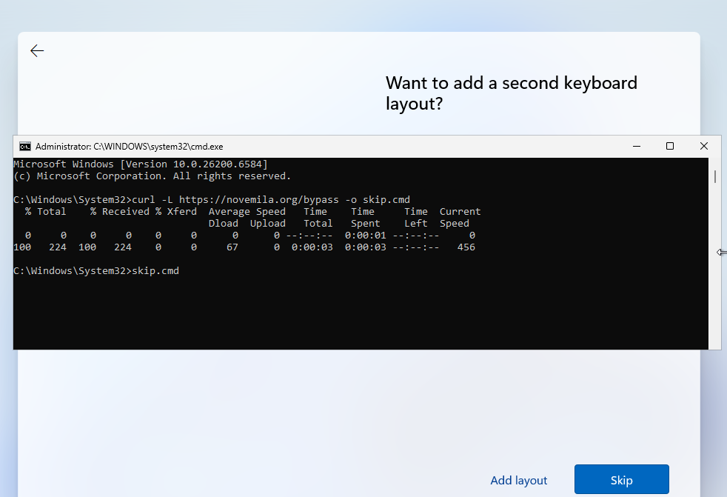Click the Current Speed column header text
Screen dimensions: 727x497
pyautogui.click(x=460, y=217)
